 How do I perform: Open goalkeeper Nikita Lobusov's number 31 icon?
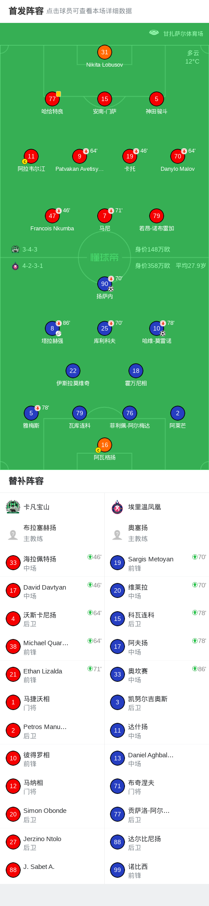[x=104, y=52]
